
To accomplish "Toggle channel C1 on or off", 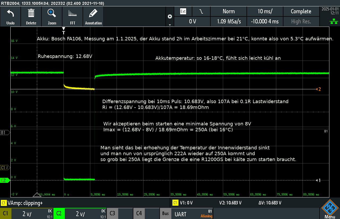I will [x=6, y=214].
